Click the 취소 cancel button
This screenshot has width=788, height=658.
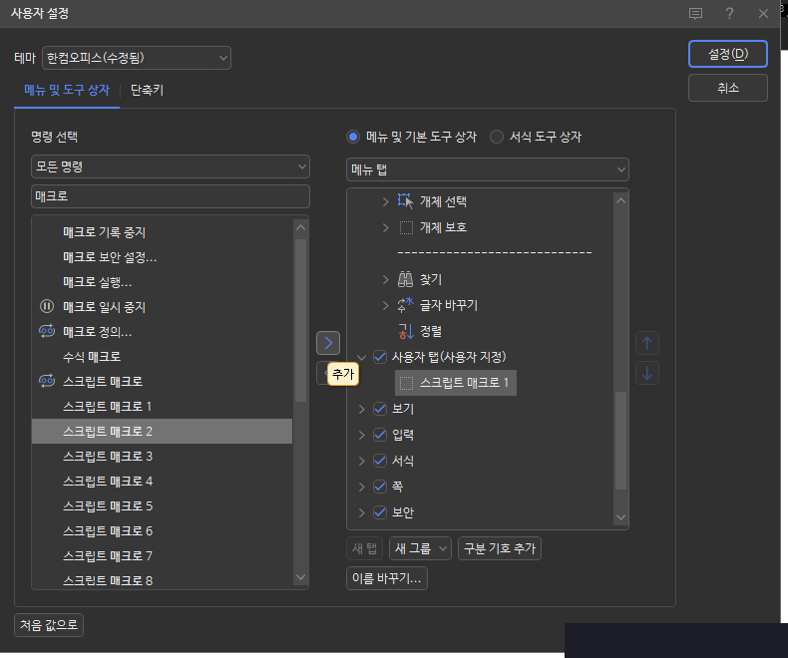[x=728, y=88]
